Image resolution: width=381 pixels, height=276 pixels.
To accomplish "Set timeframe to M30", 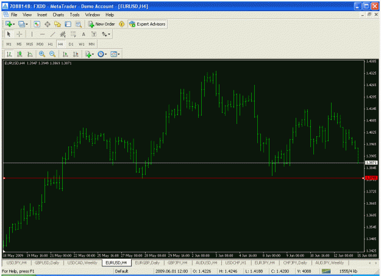I will [x=40, y=44].
